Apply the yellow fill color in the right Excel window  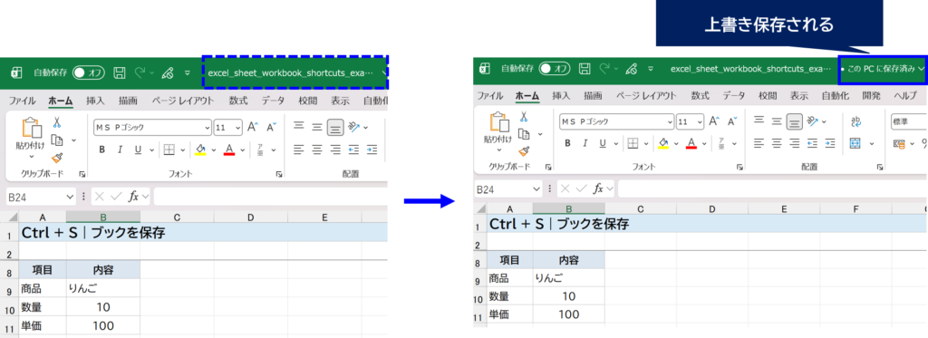(x=664, y=143)
